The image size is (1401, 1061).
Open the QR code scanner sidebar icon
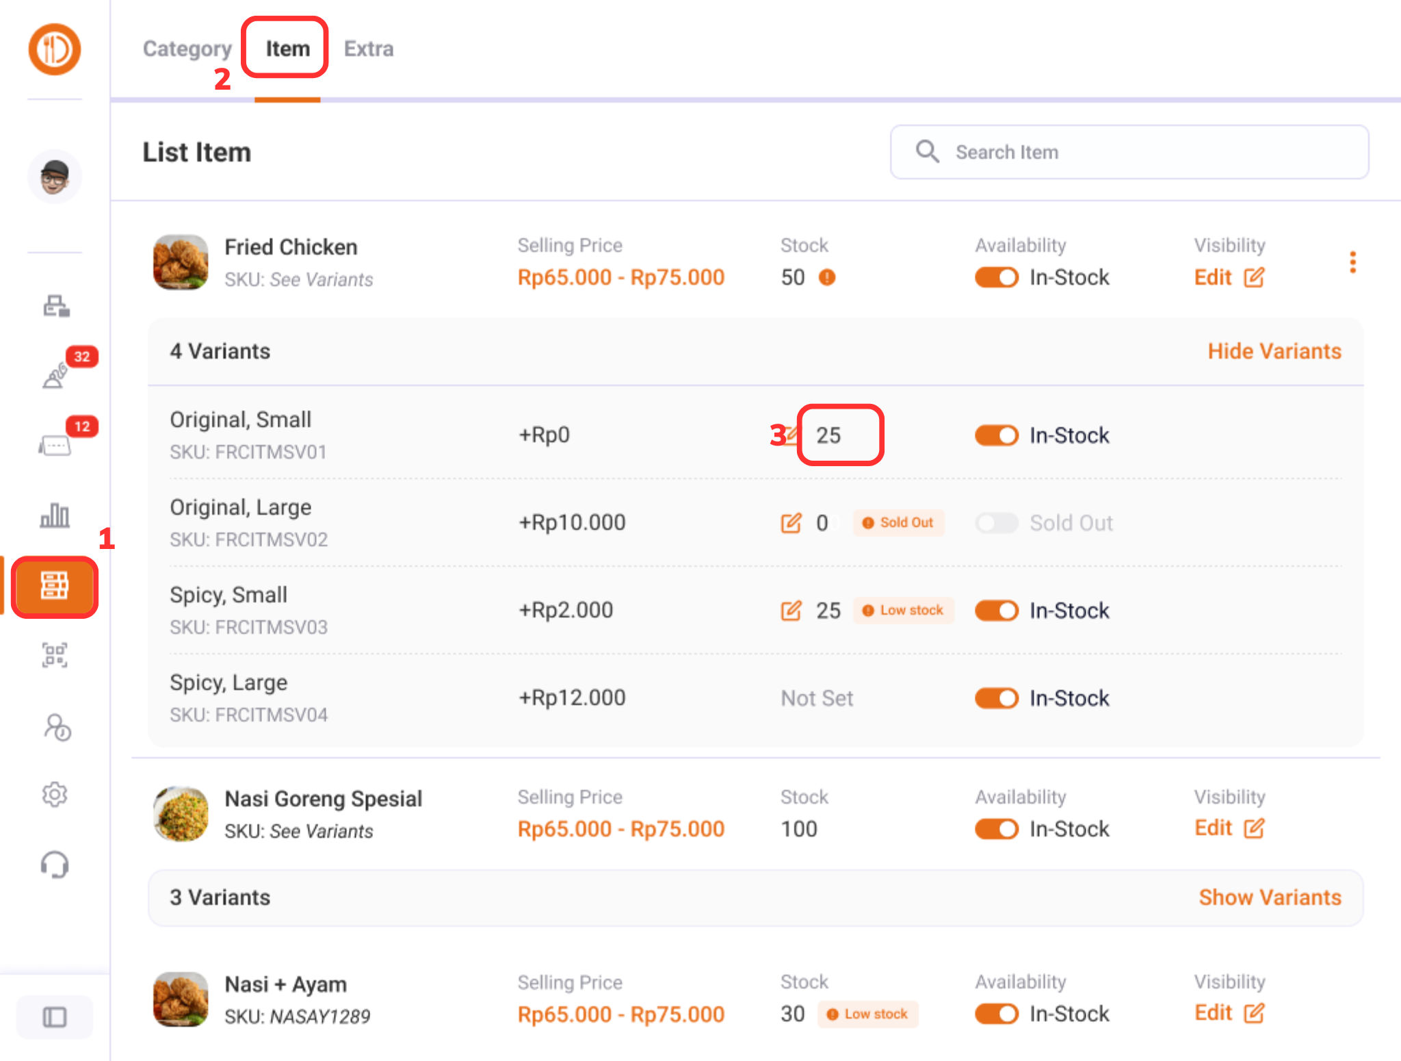pyautogui.click(x=55, y=655)
